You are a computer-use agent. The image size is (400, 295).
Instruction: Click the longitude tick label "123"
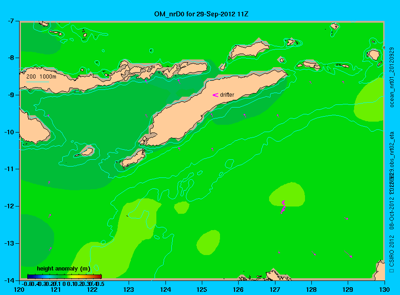(129, 290)
